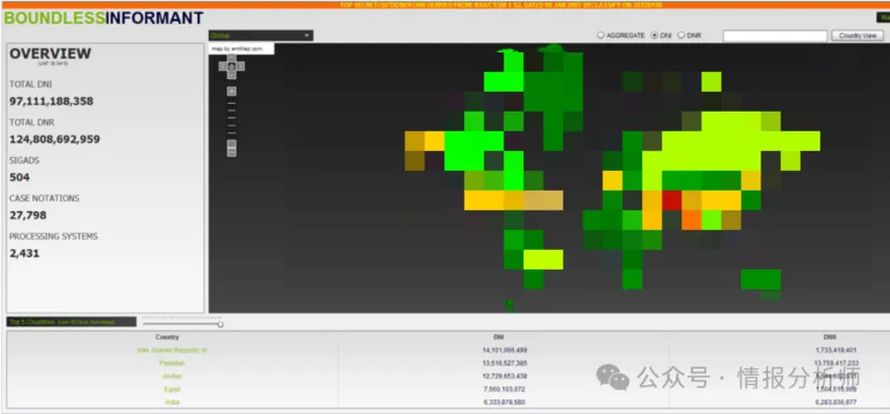890x414 pixels.
Task: Select the DNI radio button
Action: tap(655, 36)
